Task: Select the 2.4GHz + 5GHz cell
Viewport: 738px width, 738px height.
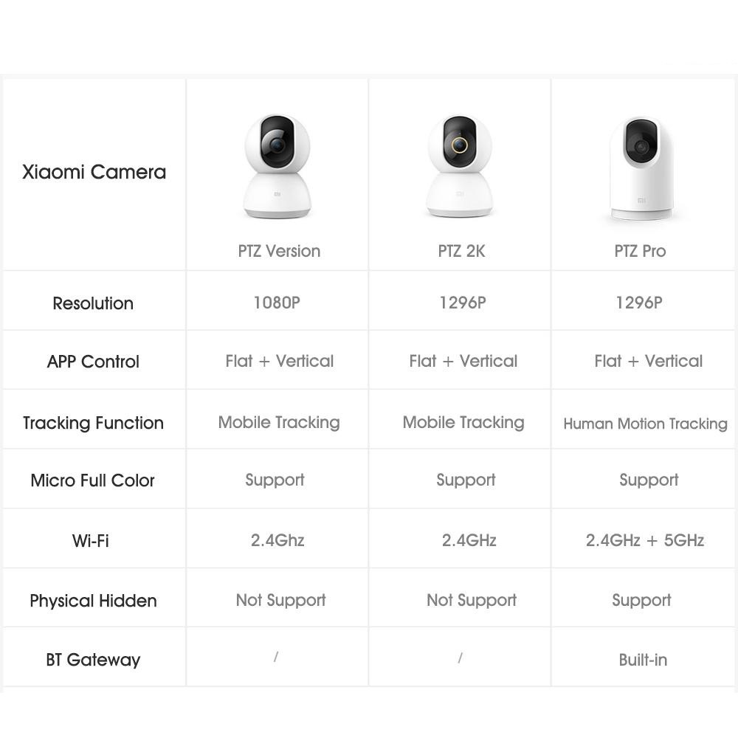Action: 645,540
